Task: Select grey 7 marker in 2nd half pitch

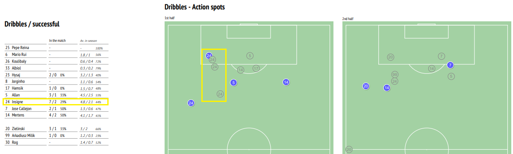Action: pyautogui.click(x=442, y=56)
